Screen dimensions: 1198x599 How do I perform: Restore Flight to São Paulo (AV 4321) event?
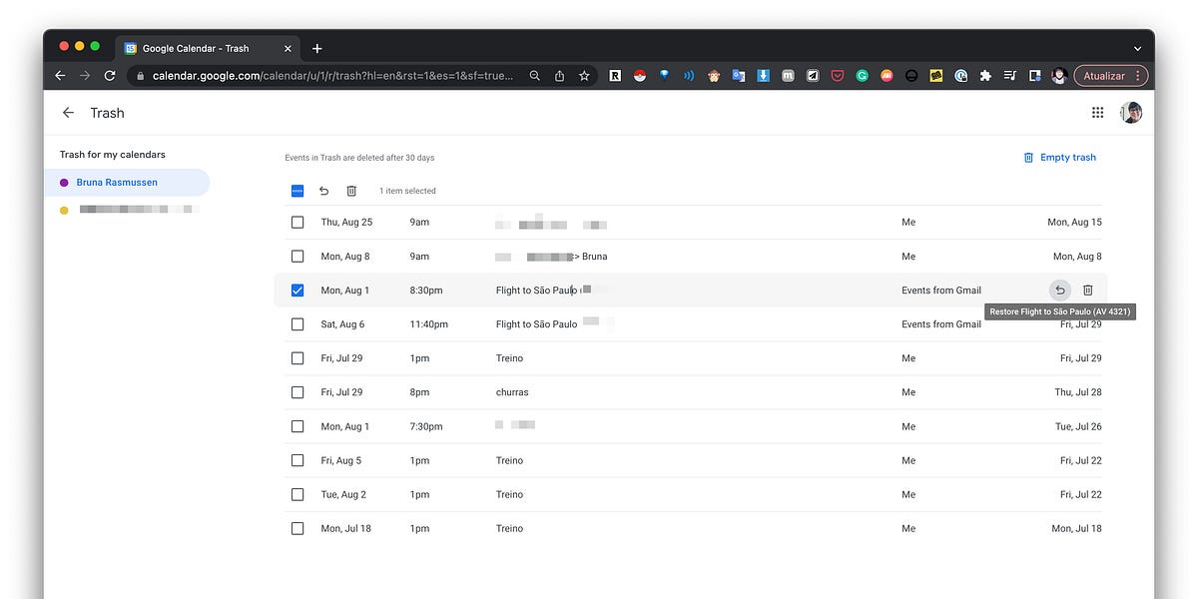(x=1059, y=290)
